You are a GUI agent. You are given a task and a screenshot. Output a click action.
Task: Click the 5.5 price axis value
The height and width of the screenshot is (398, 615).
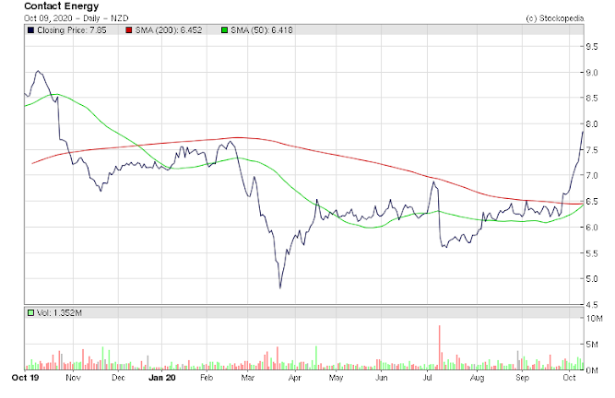click(x=592, y=253)
